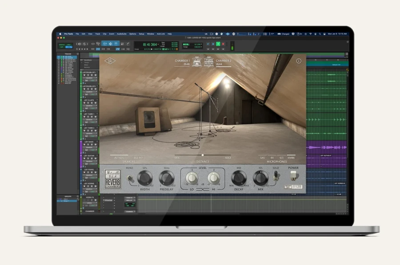Viewport: 400px width, 265px height.
Task: Open macOS Spotlight search icon
Action: tap(320, 34)
